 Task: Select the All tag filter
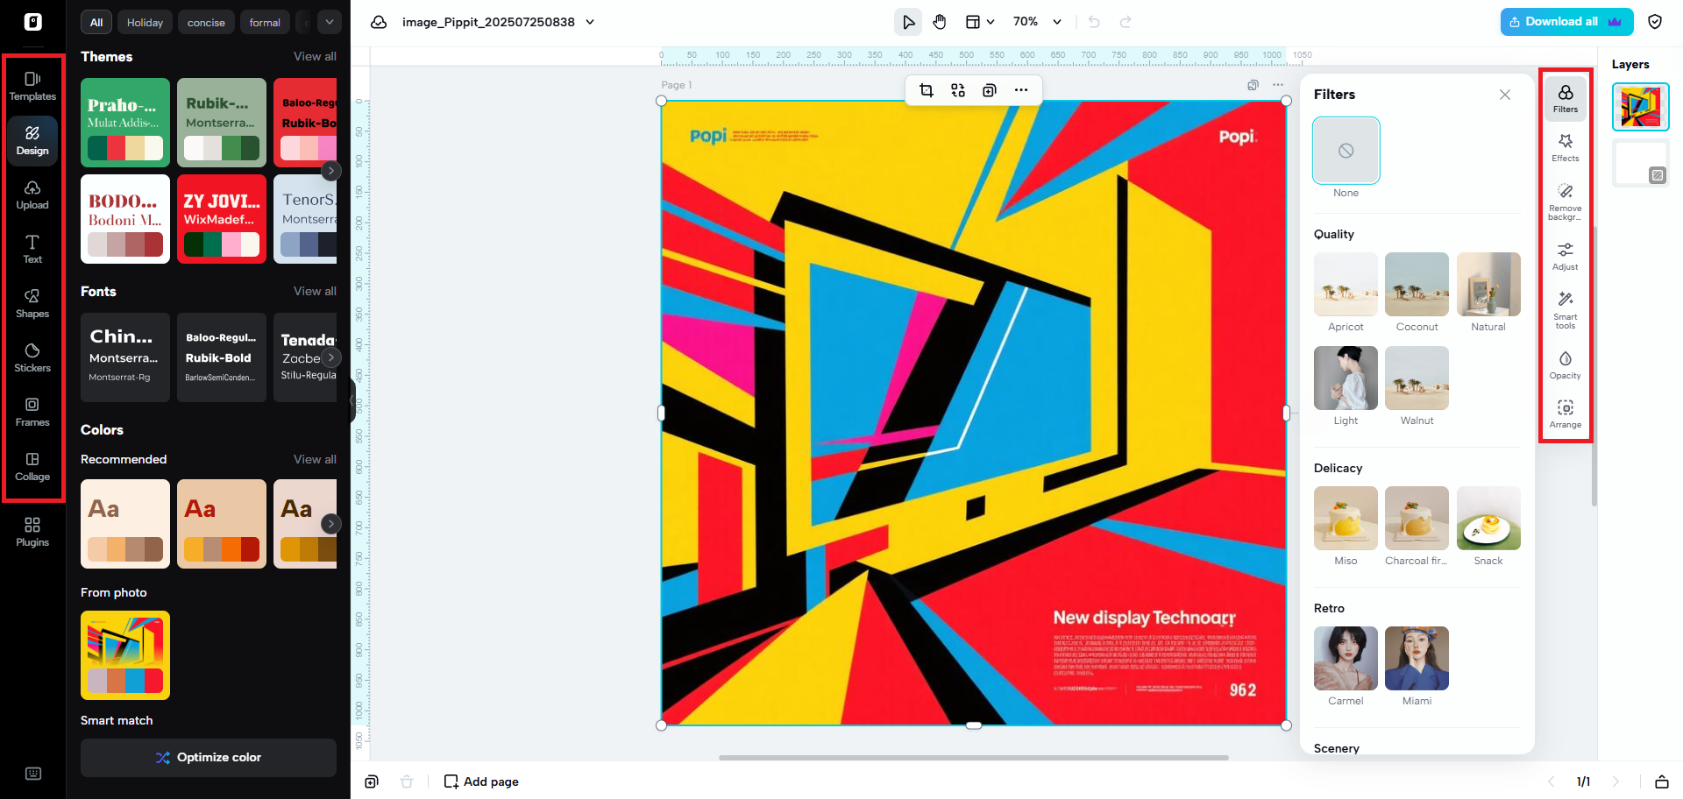(96, 22)
